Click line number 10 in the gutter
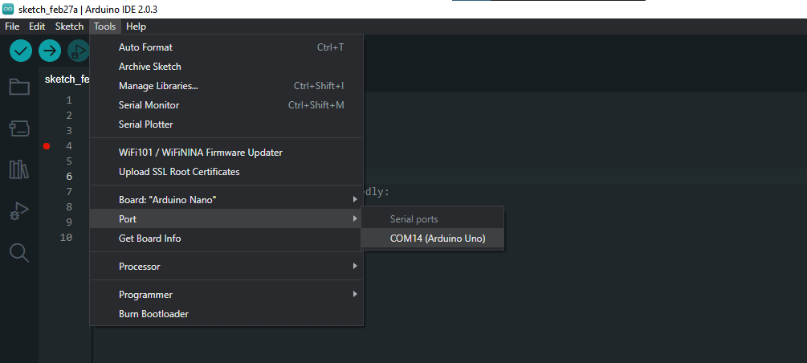Image resolution: width=807 pixels, height=363 pixels. (66, 238)
